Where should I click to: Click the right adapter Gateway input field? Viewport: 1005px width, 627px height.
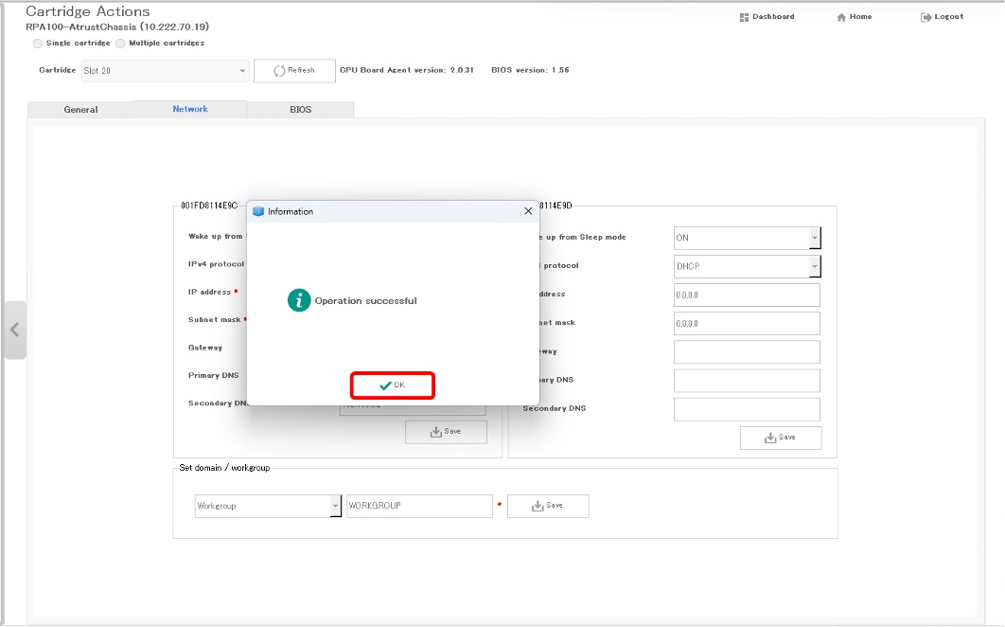(x=747, y=352)
